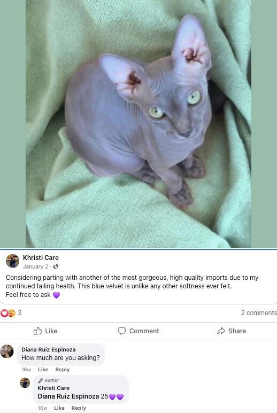The width and height of the screenshot is (277, 413).
Task: Click the tagged Diana Ruiz Espinoza mention
Action: 68,396
